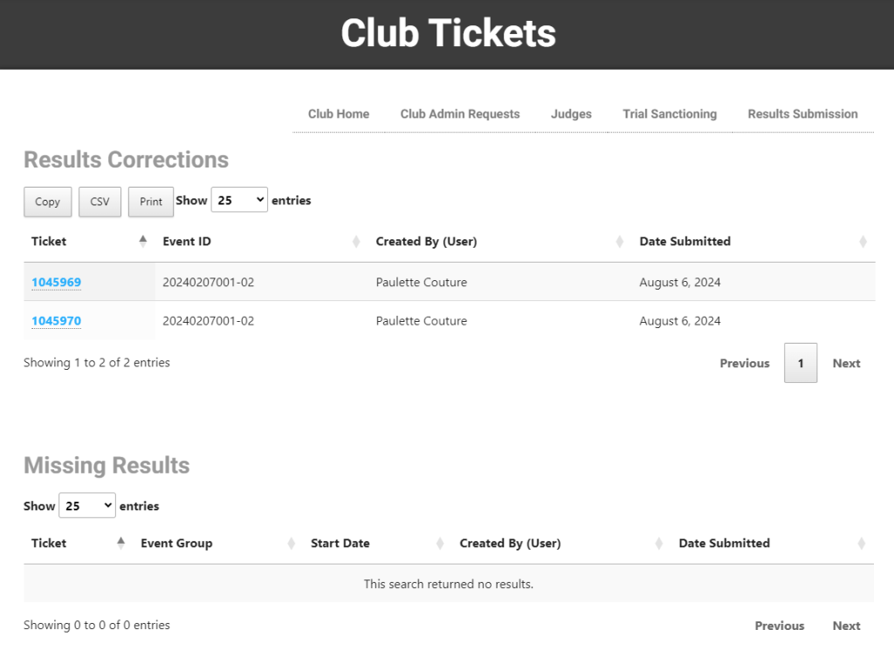Sort Missing Results by Event Group arrows

pos(291,544)
